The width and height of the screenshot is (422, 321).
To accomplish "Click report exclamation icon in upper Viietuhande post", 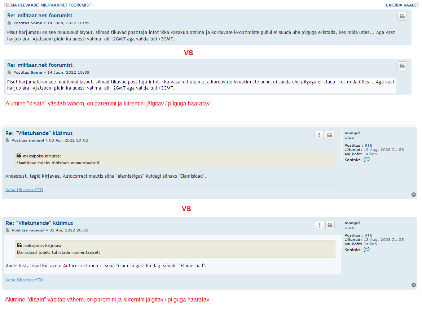I will pos(319,135).
